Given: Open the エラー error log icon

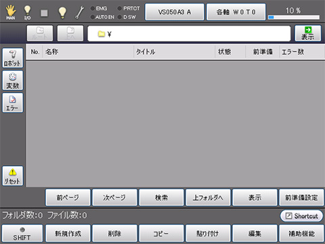Looking at the screenshot, I should coord(13,102).
